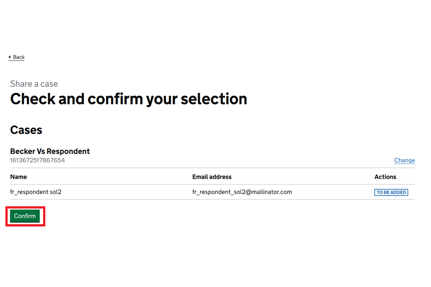Screen dimensions: 431x287
Task: Click the Cases section heading
Action: tap(26, 130)
